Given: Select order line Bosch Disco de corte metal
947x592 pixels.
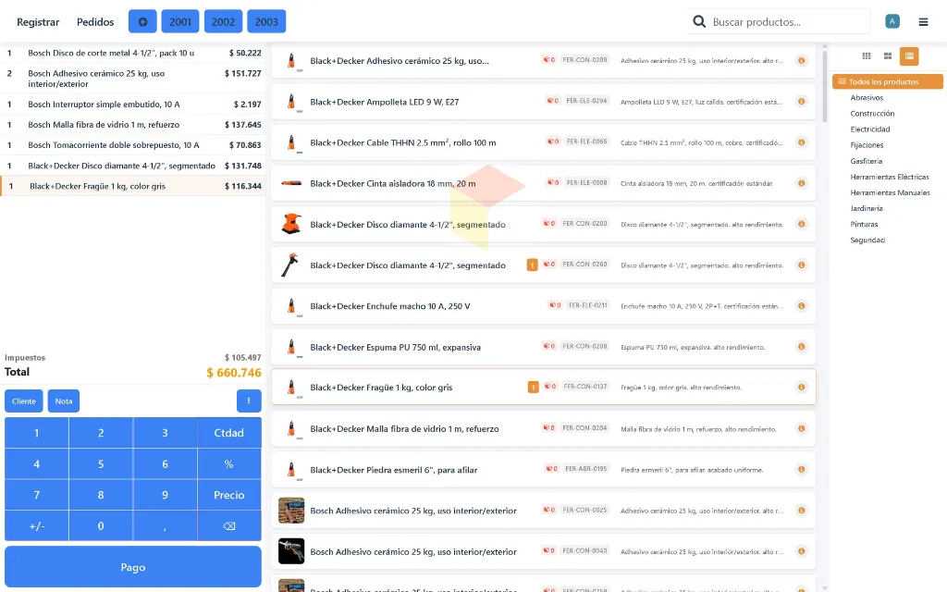Looking at the screenshot, I should pyautogui.click(x=133, y=53).
